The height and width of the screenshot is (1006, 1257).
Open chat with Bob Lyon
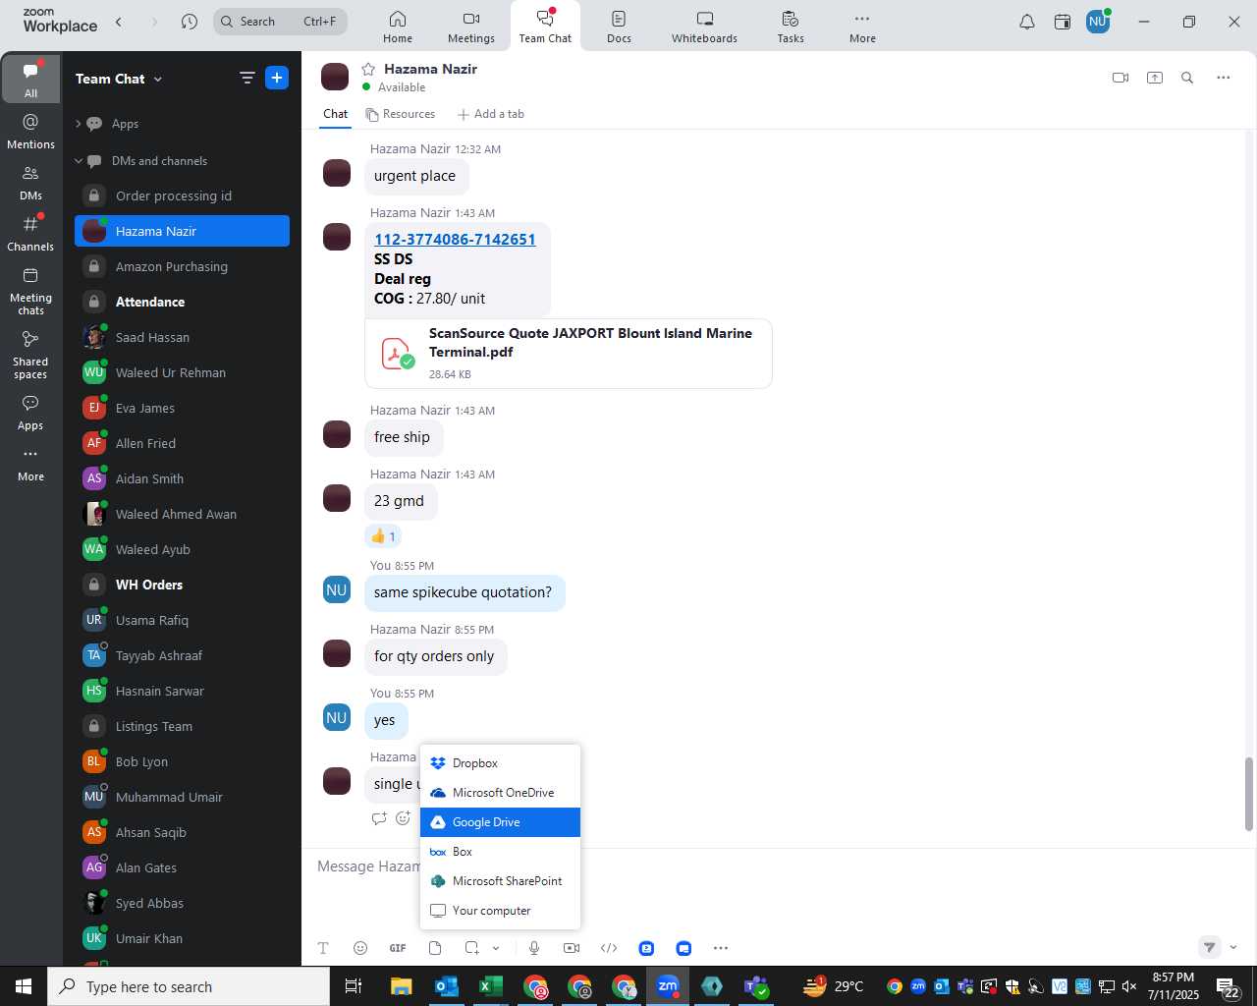point(182,761)
